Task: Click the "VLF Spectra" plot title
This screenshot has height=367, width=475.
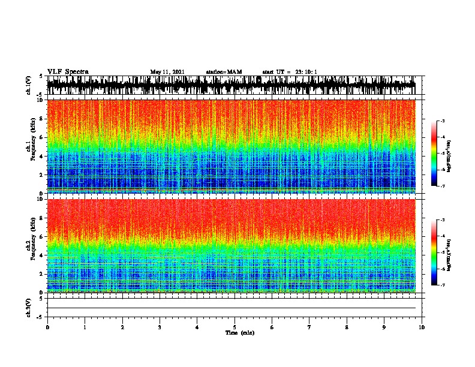Action: 68,72
